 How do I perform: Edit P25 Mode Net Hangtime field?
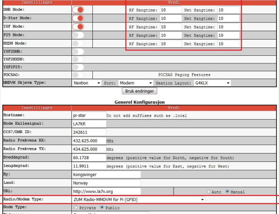click(229, 35)
